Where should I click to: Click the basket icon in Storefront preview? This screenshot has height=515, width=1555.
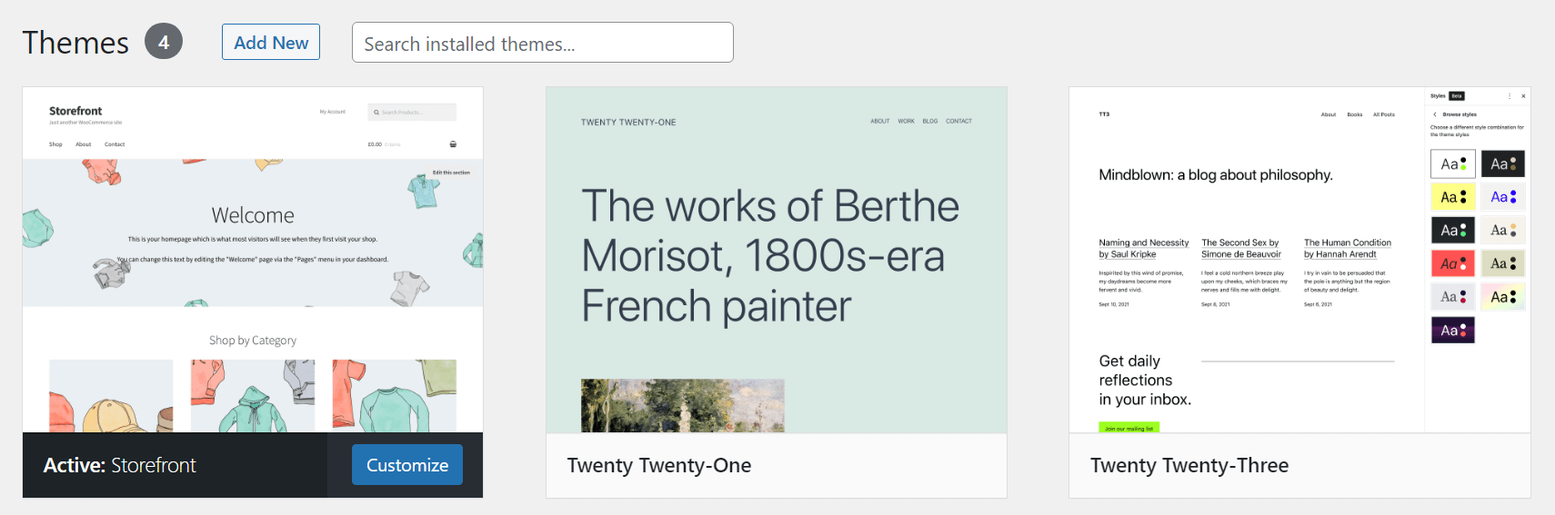point(453,144)
